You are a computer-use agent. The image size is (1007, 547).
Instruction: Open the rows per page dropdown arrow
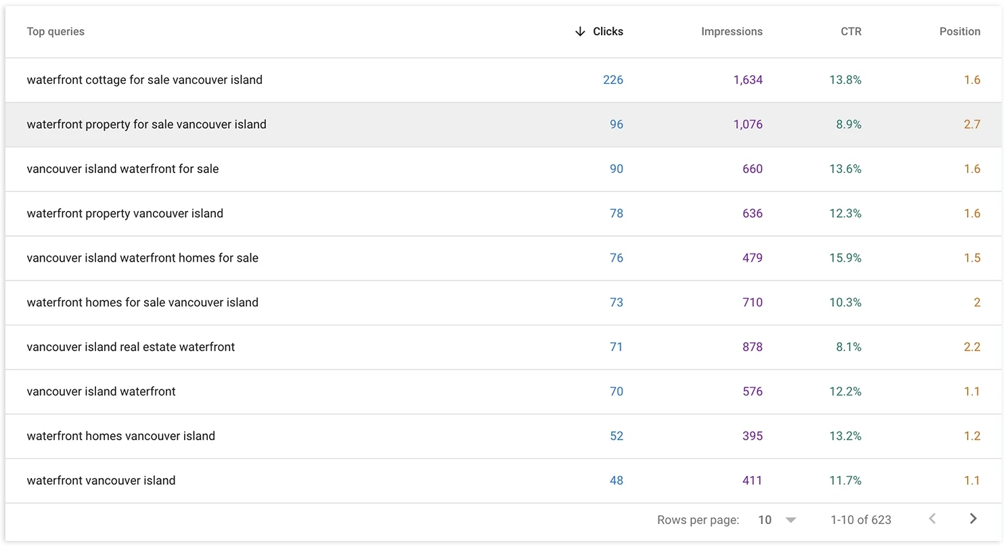tap(790, 520)
